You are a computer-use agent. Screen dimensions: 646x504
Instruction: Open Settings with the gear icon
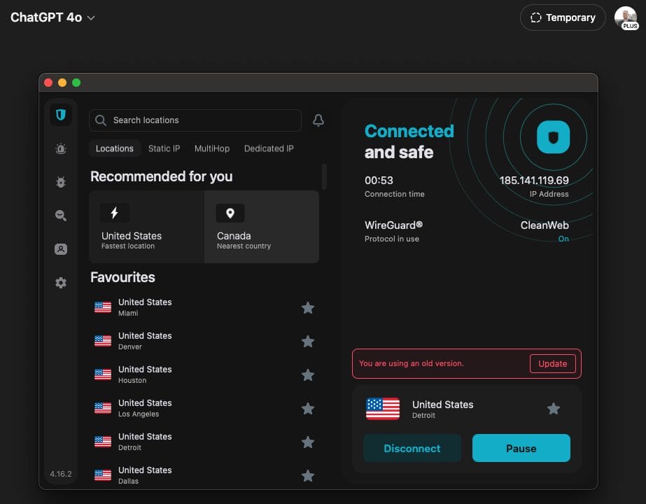[x=60, y=282]
